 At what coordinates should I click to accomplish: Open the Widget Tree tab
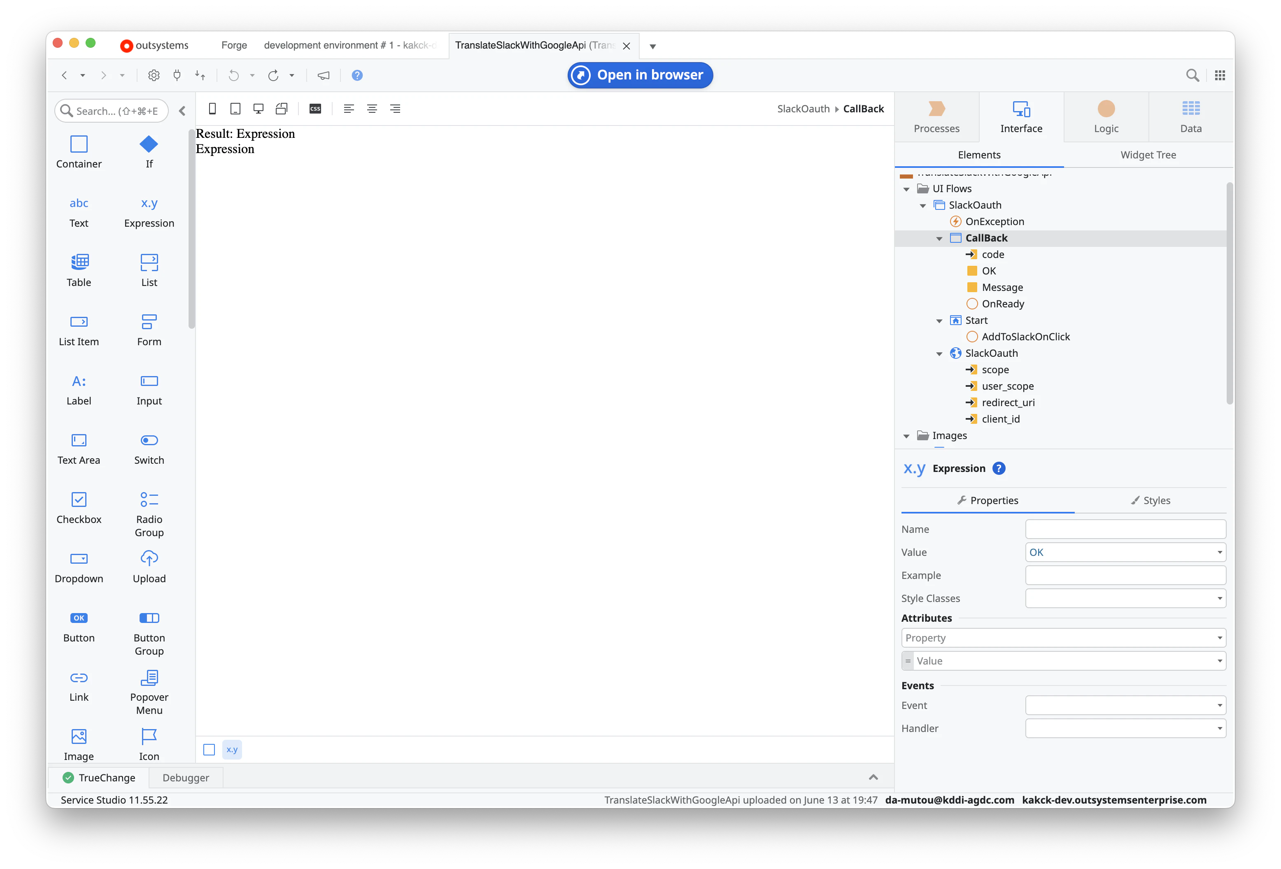point(1148,155)
